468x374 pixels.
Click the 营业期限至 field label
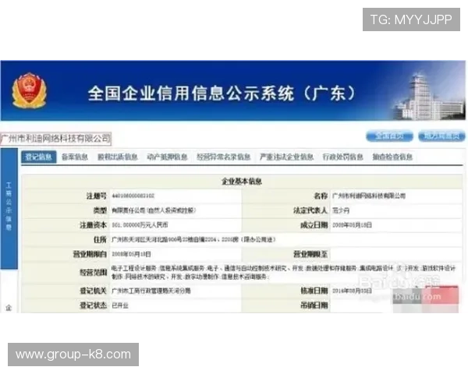310,254
